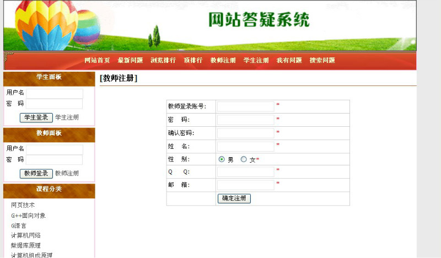Open the C语言 course category
This screenshot has height=258, width=441.
[19, 225]
